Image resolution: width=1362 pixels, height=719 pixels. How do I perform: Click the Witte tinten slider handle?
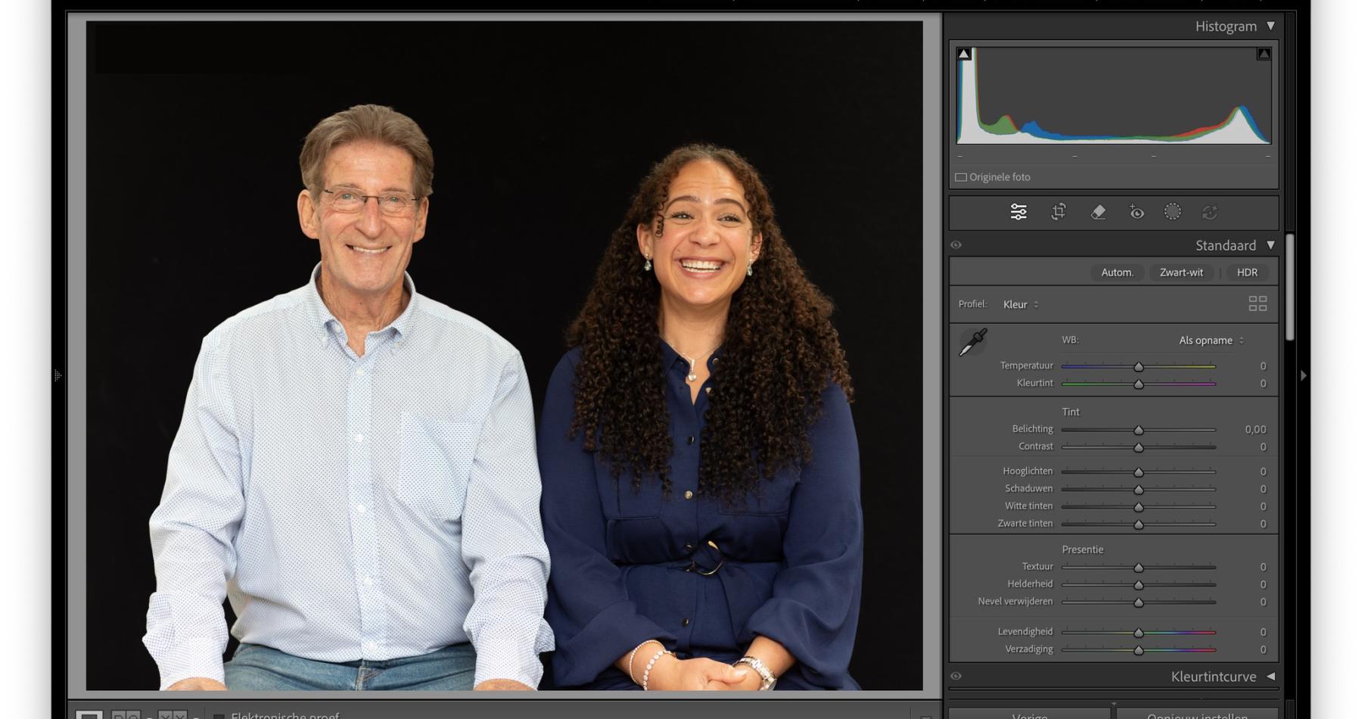pyautogui.click(x=1138, y=506)
